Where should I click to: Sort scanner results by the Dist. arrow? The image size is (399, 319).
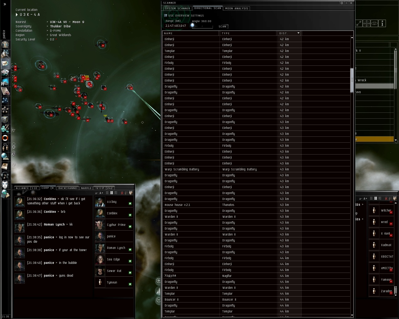coord(298,33)
